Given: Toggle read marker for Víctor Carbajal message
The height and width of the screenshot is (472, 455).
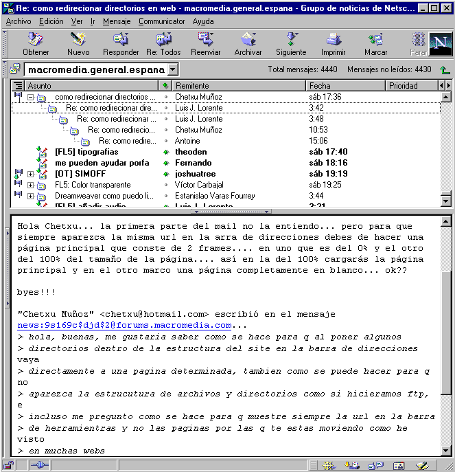Looking at the screenshot, I should pyautogui.click(x=166, y=185).
